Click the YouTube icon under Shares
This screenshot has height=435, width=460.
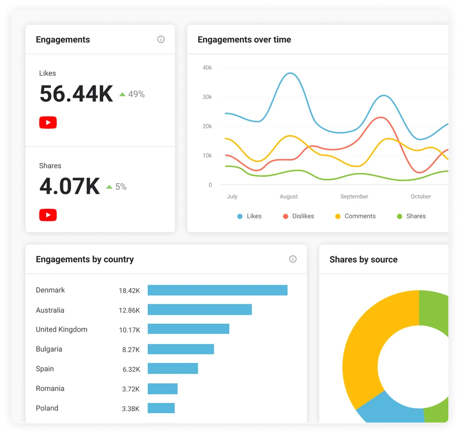coord(48,215)
